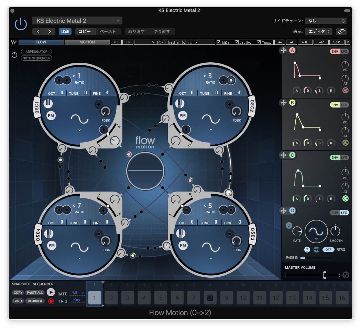The height and width of the screenshot is (329, 361).
Task: Click the move handle of modulator C
Action: [x=284, y=155]
